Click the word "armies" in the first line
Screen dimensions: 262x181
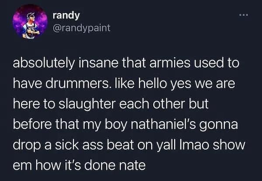click(x=169, y=63)
